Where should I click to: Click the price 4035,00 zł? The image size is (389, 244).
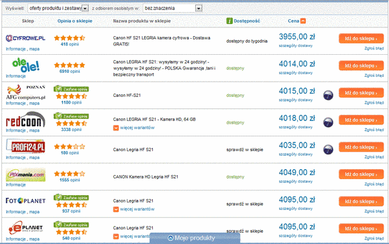(296, 145)
